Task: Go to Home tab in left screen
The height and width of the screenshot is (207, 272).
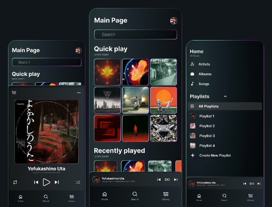Action: click(20, 198)
